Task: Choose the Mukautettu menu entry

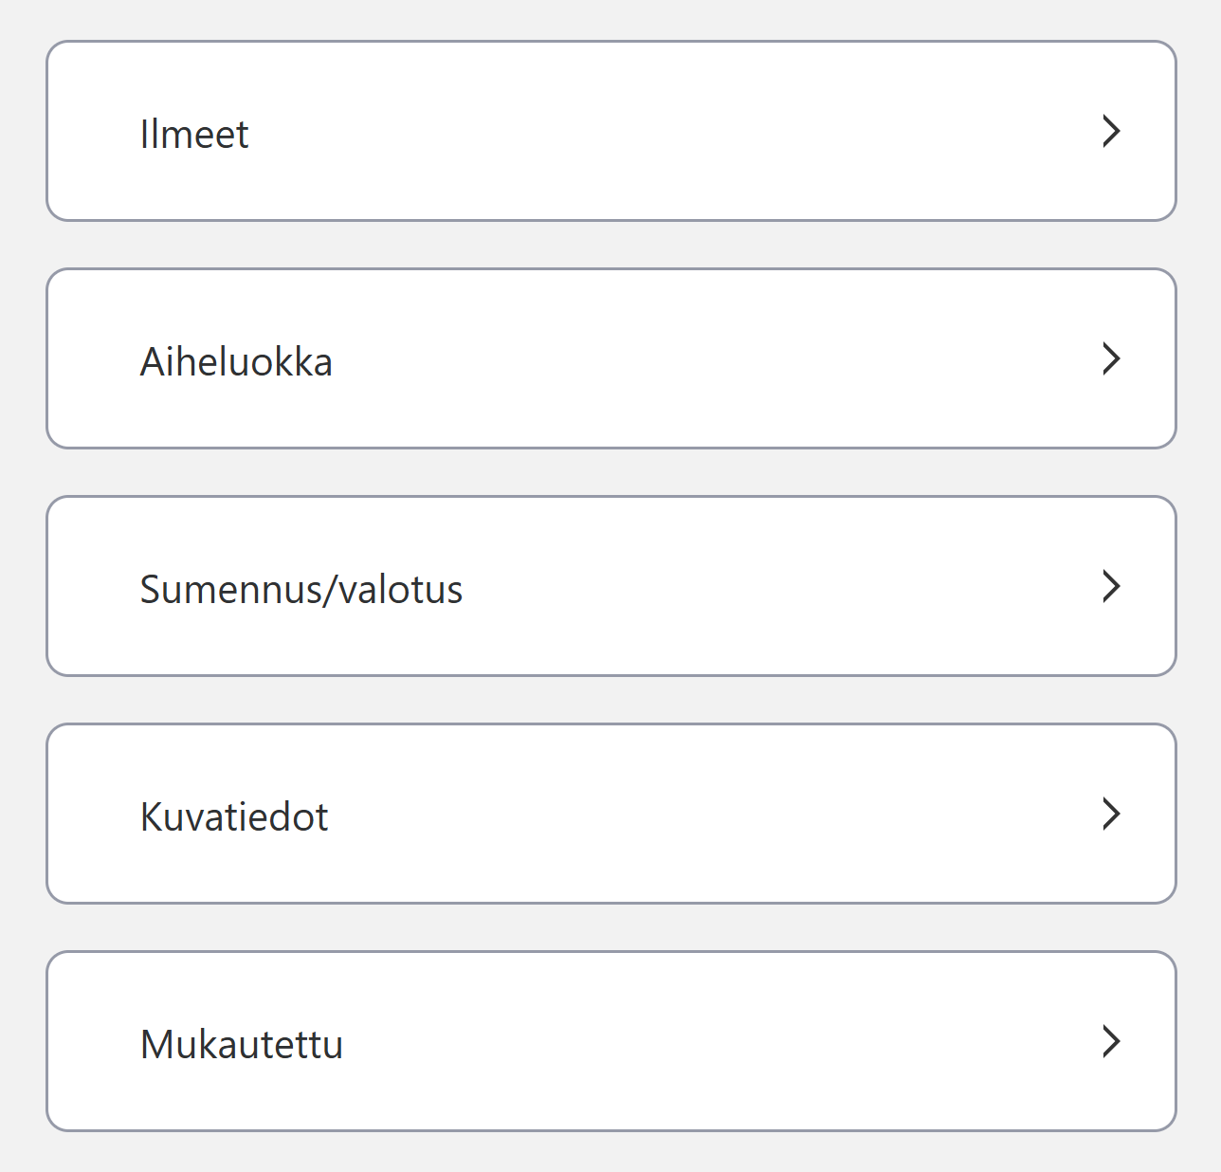Action: pos(242,1044)
